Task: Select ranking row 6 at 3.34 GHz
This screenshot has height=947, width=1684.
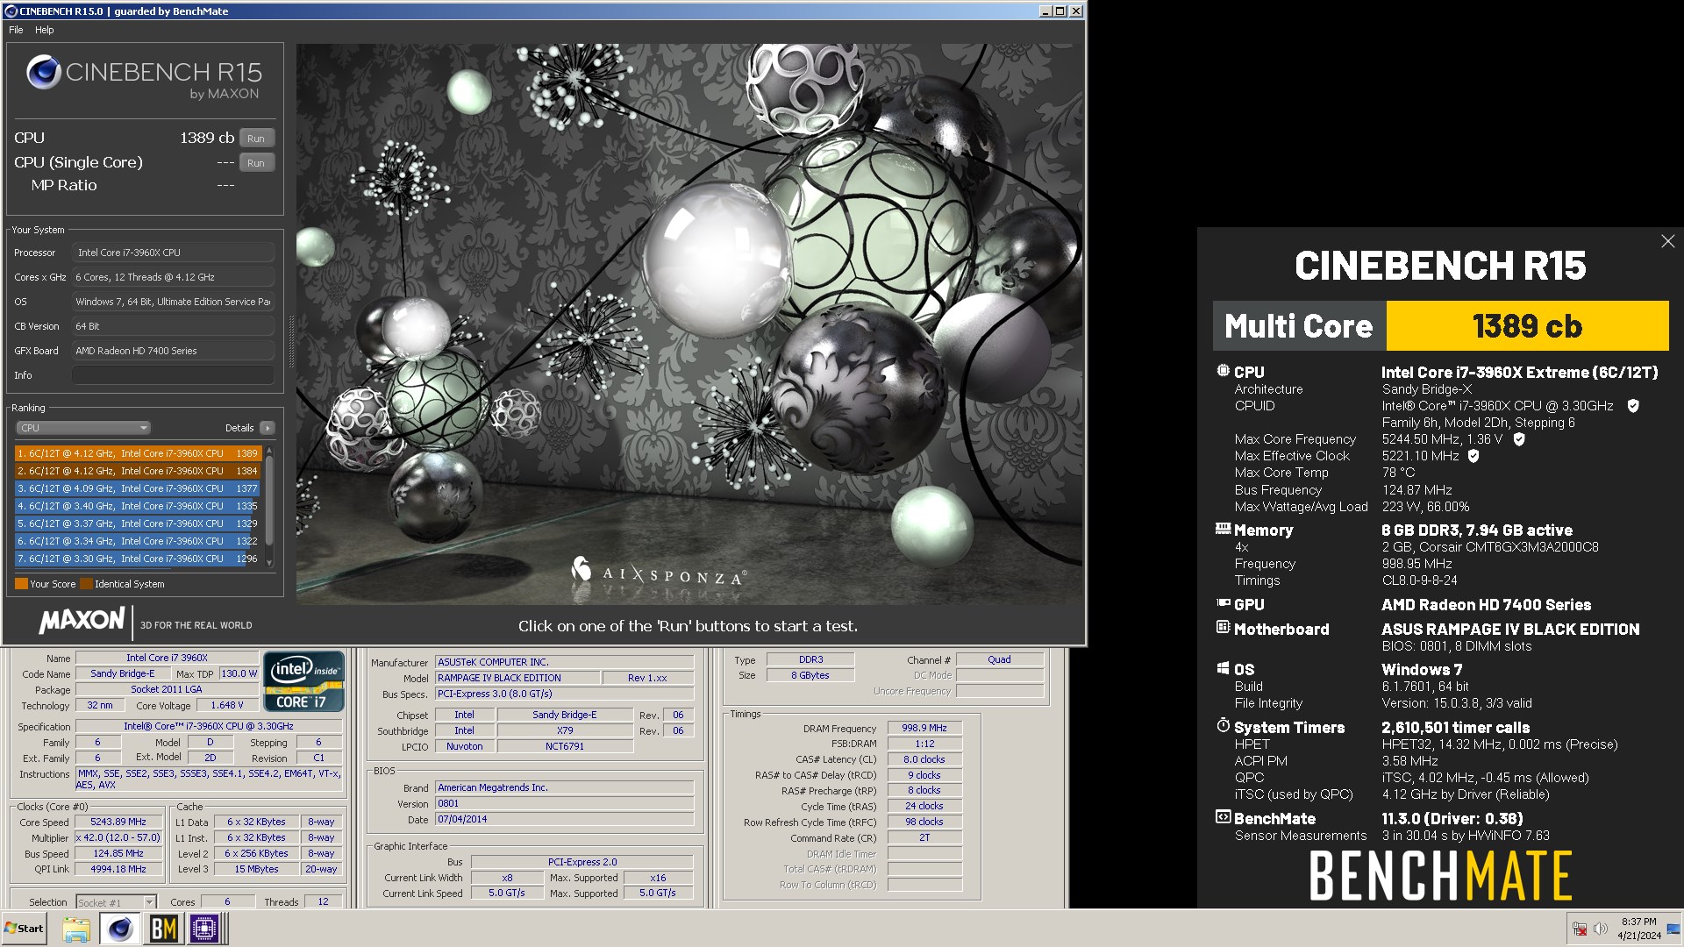Action: 138,541
